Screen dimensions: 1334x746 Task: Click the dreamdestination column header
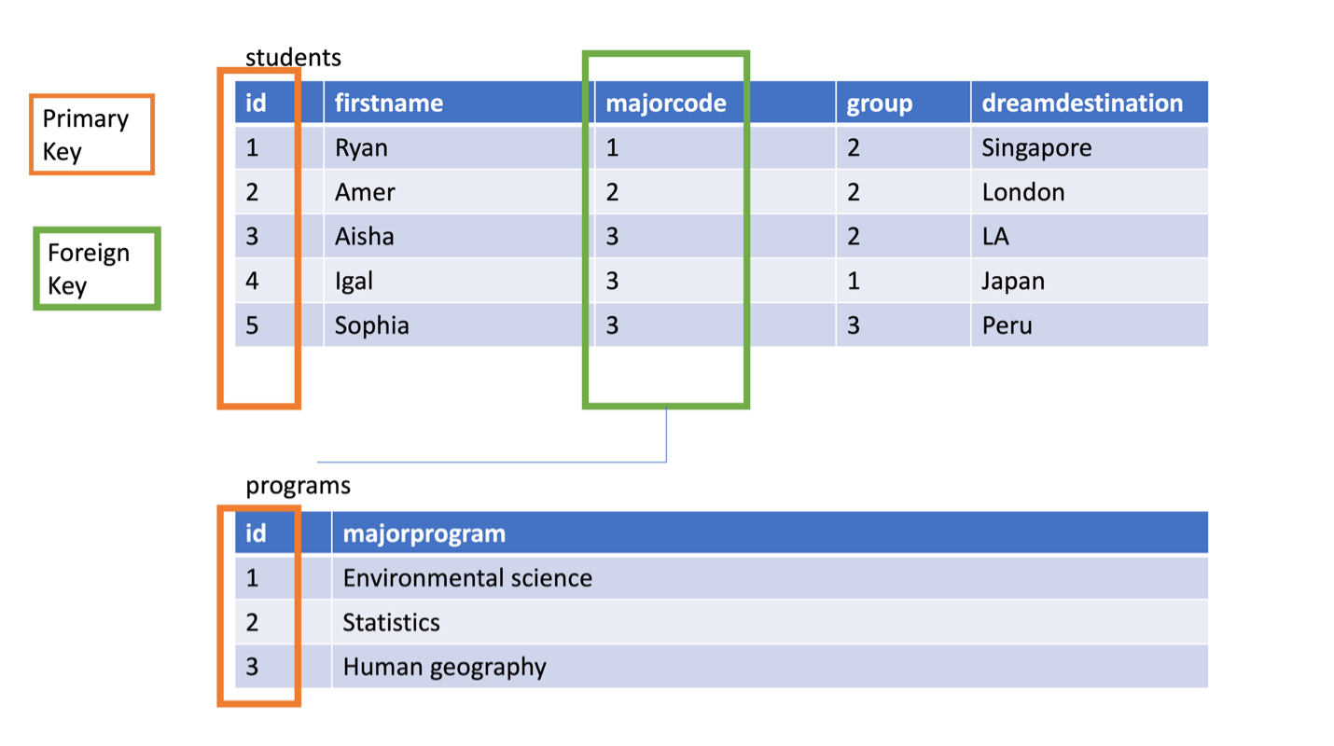pyautogui.click(x=1090, y=103)
